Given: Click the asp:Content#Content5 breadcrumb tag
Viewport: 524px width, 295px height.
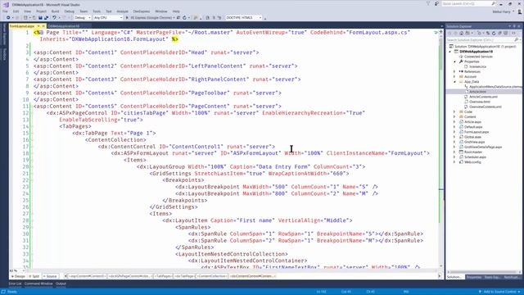Looking at the screenshot, I should tap(87, 276).
